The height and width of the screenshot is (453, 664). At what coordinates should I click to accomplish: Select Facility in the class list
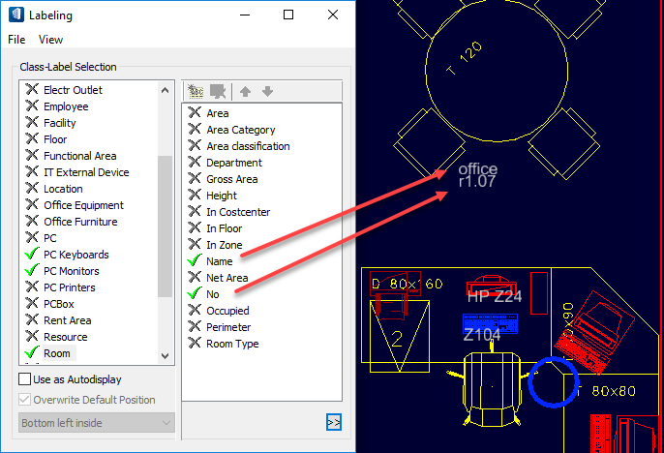[x=60, y=123]
